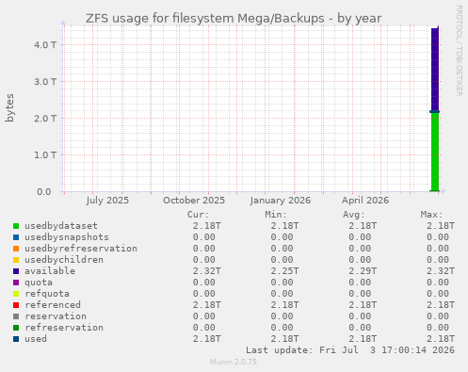Image resolution: width=468 pixels, height=372 pixels.
Task: Click the 'April 2026' x-axis label
Action: (x=365, y=201)
